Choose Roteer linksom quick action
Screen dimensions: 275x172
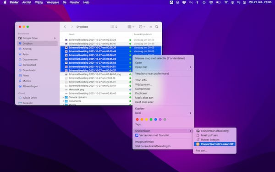tap(214, 139)
